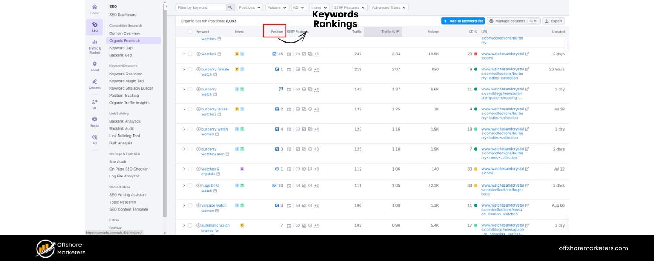Open the Positions filter dropdown
Image resolution: width=654 pixels, height=261 pixels.
(x=249, y=7)
